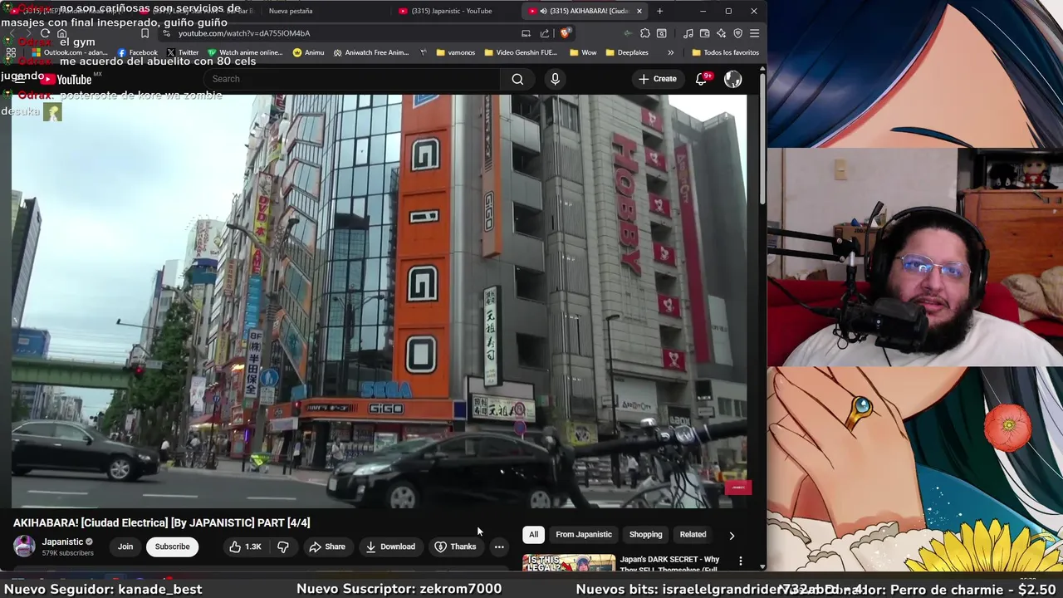Viewport: 1063px width, 598px height.
Task: Open Watch anime online bookmark
Action: click(x=246, y=52)
